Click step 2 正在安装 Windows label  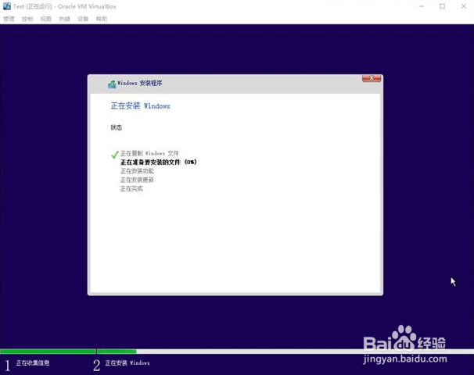pyautogui.click(x=127, y=363)
